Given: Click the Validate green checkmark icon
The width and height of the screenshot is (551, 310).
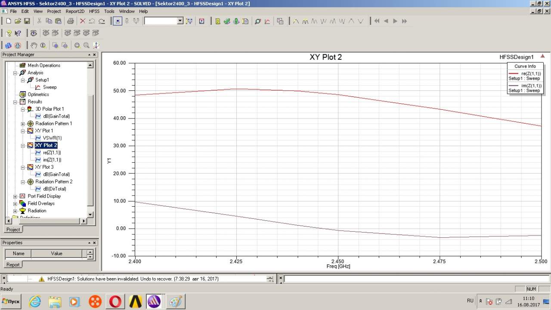Looking at the screenshot, I should point(227,21).
